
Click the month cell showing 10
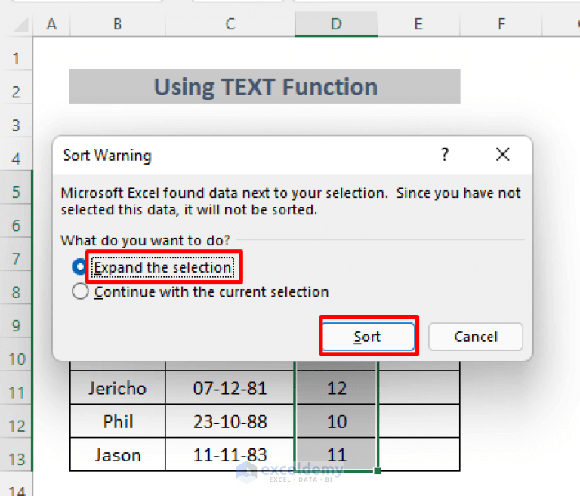pos(336,421)
